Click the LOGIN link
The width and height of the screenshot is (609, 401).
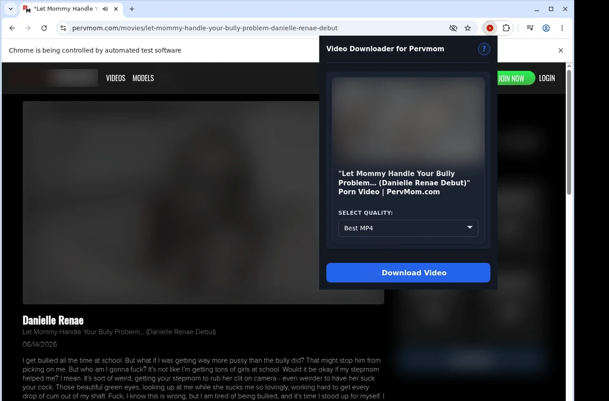click(547, 78)
